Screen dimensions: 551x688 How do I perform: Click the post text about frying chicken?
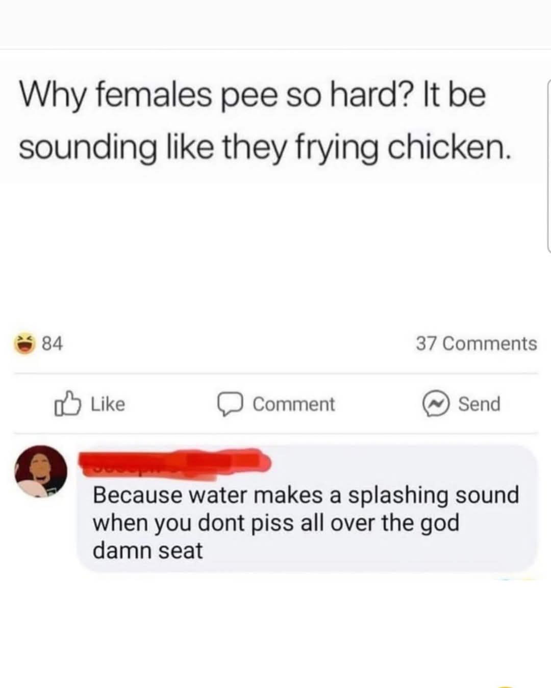(x=264, y=148)
